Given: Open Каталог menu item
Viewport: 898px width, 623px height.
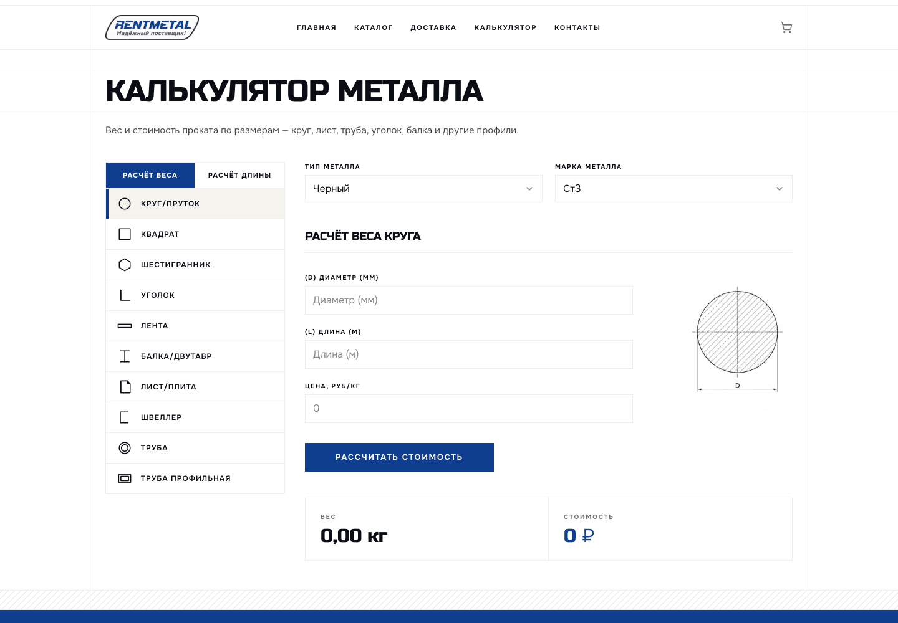Looking at the screenshot, I should click(x=374, y=27).
